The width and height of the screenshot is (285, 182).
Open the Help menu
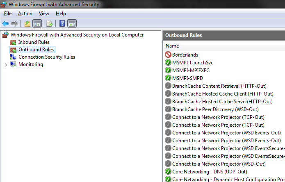pyautogui.click(x=61, y=14)
